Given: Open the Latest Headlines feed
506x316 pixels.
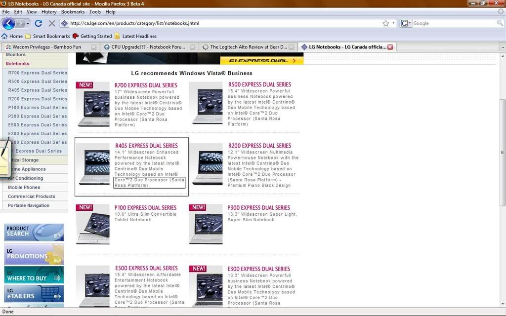Looking at the screenshot, I should coord(135,36).
